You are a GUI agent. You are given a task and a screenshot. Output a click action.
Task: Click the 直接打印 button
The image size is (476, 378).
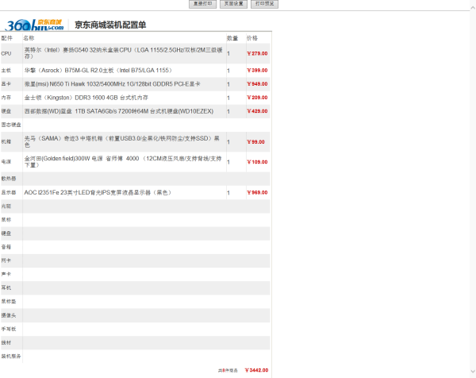pos(202,4)
